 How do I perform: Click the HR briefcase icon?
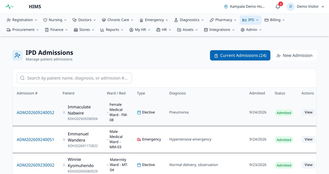point(158,30)
